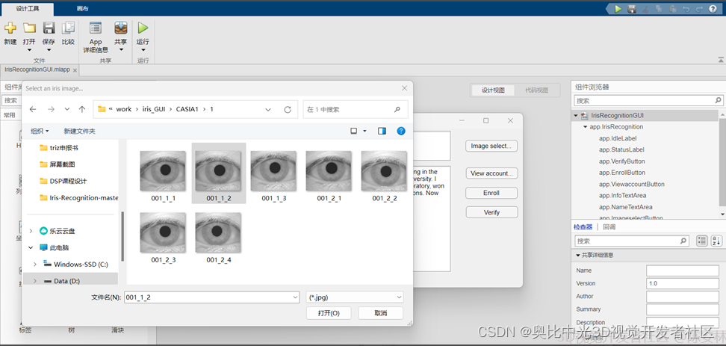Switch inspector to grouped category view
The width and height of the screenshot is (726, 346).
702,241
